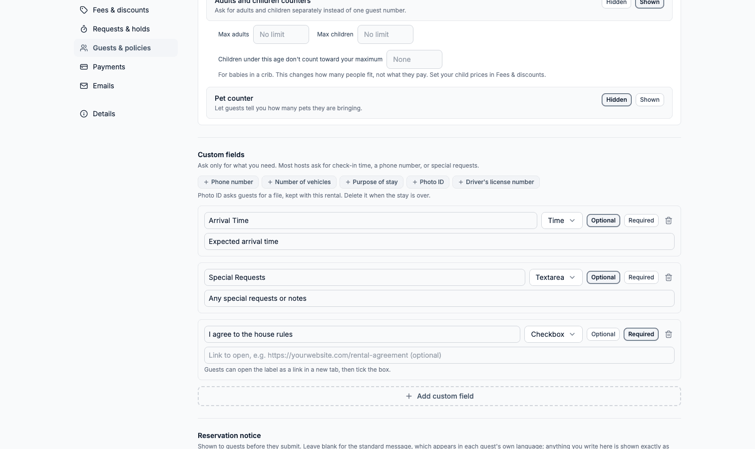Open the Time type dropdown for Arrival Time

[562, 221]
